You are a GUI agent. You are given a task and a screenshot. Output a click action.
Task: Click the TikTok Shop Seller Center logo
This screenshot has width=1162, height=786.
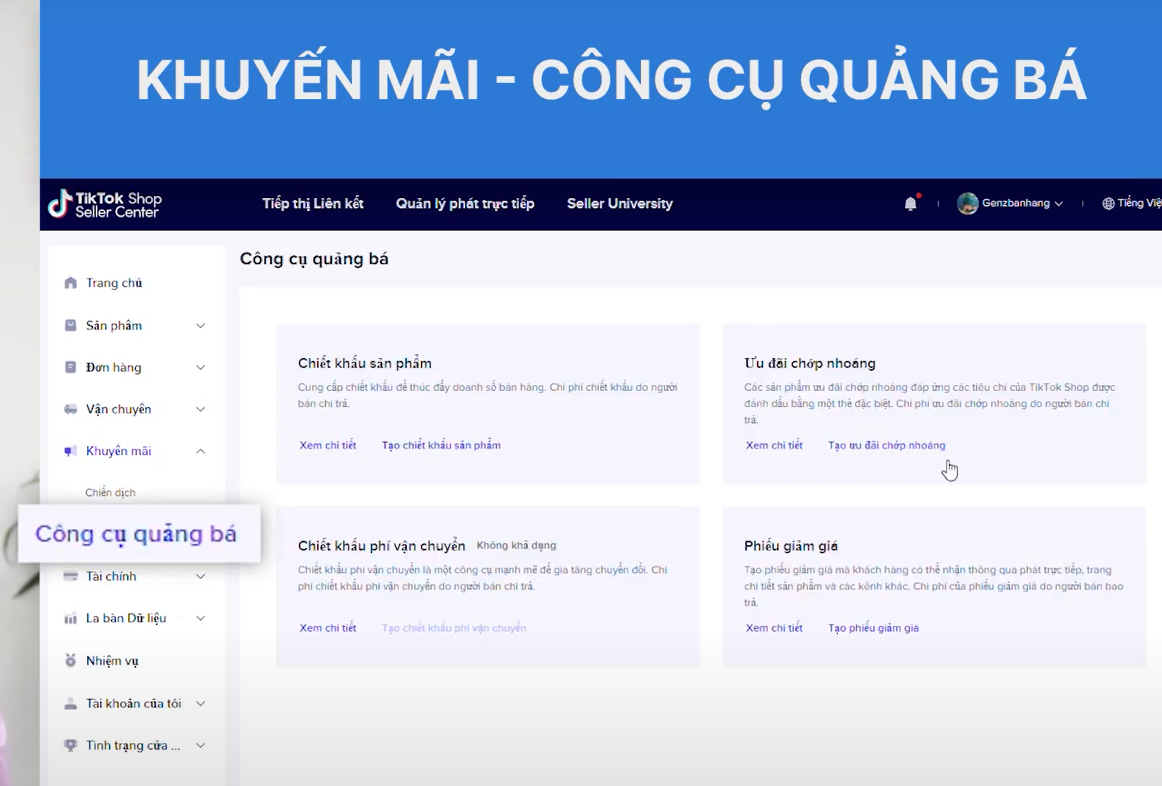coord(104,204)
